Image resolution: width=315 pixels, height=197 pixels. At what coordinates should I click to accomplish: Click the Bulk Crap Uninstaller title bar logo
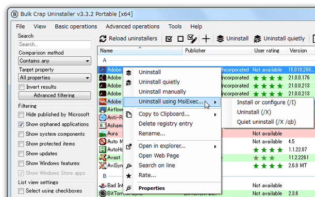coord(14,14)
